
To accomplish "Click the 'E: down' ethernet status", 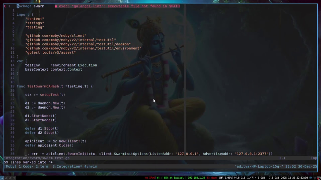I will (x=212, y=178).
